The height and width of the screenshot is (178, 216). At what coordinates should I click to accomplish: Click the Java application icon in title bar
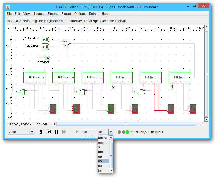click(x=8, y=7)
